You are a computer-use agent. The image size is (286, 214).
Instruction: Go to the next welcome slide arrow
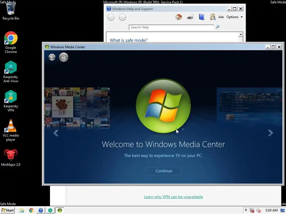click(x=270, y=133)
